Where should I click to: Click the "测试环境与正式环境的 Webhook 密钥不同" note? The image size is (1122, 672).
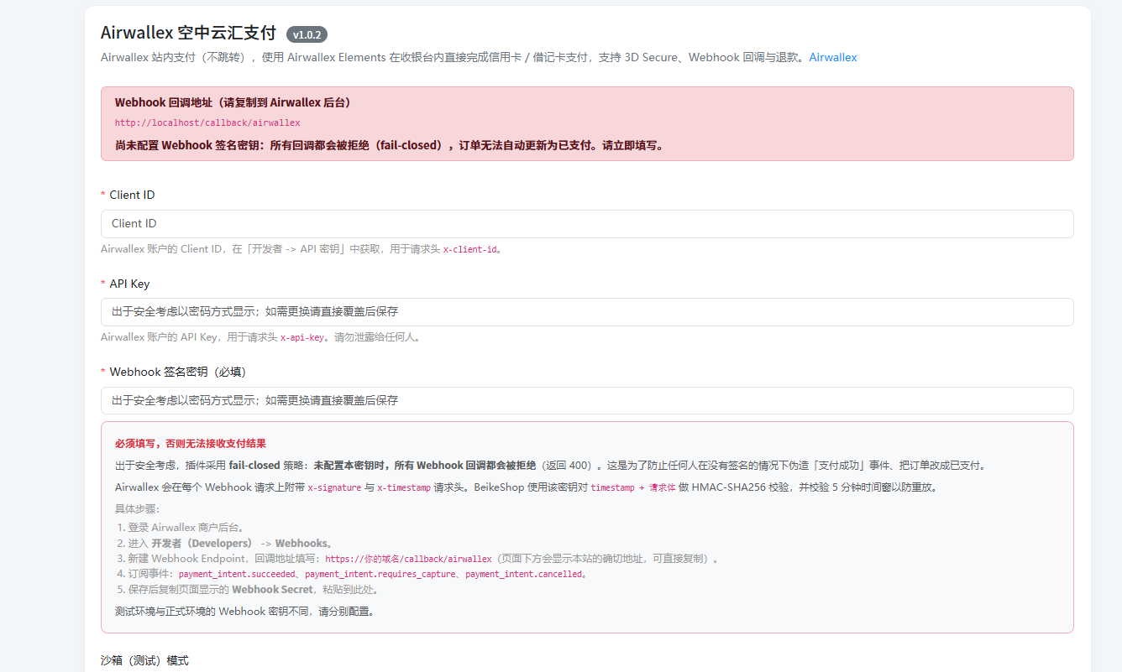[x=244, y=612]
